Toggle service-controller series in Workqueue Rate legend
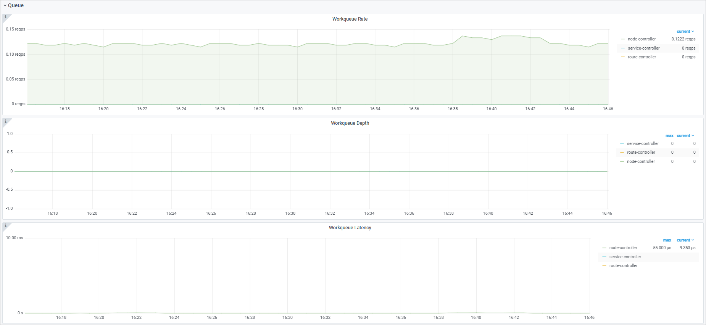 point(643,48)
